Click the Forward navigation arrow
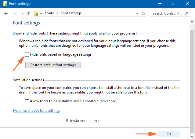The image size is (195, 139). (15, 13)
